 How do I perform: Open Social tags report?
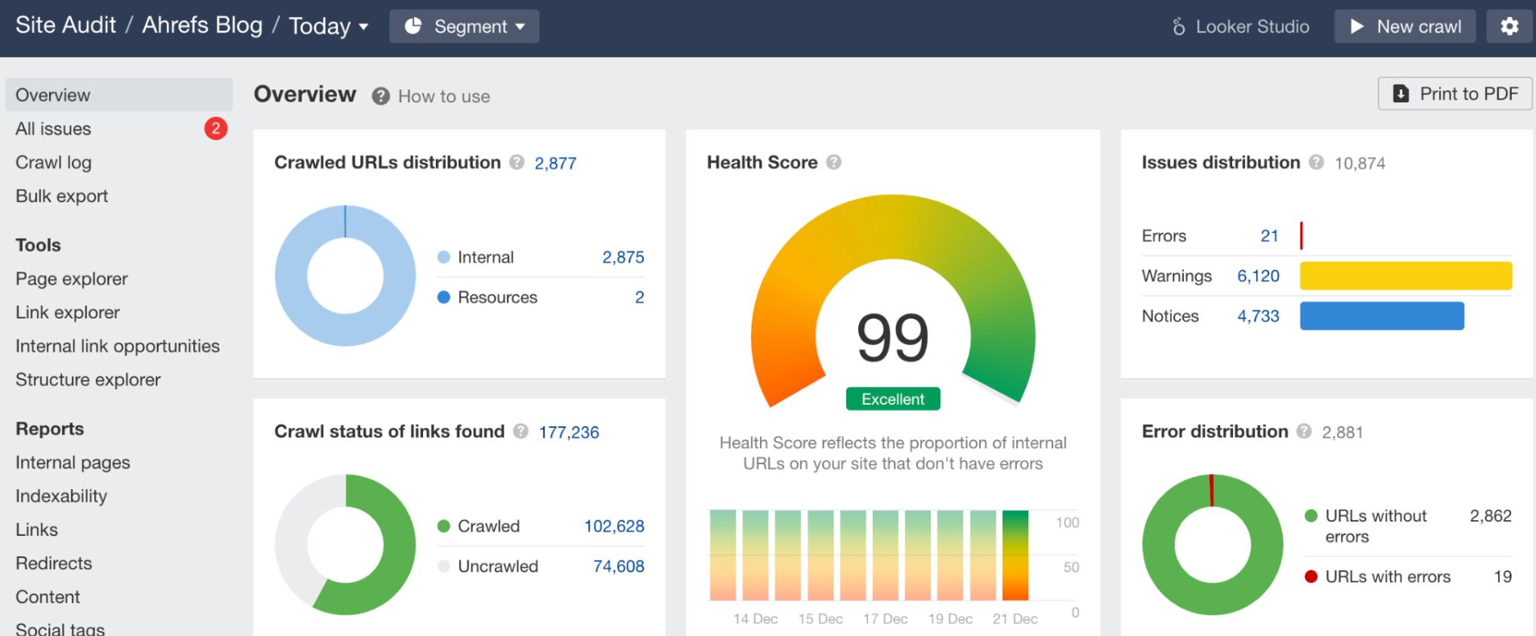coord(60,628)
